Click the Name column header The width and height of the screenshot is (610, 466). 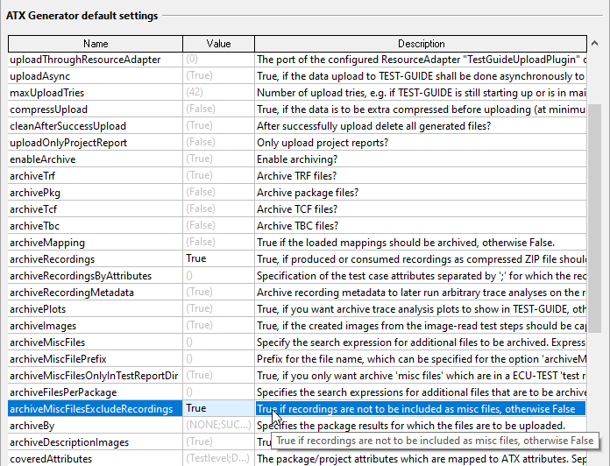tap(96, 43)
